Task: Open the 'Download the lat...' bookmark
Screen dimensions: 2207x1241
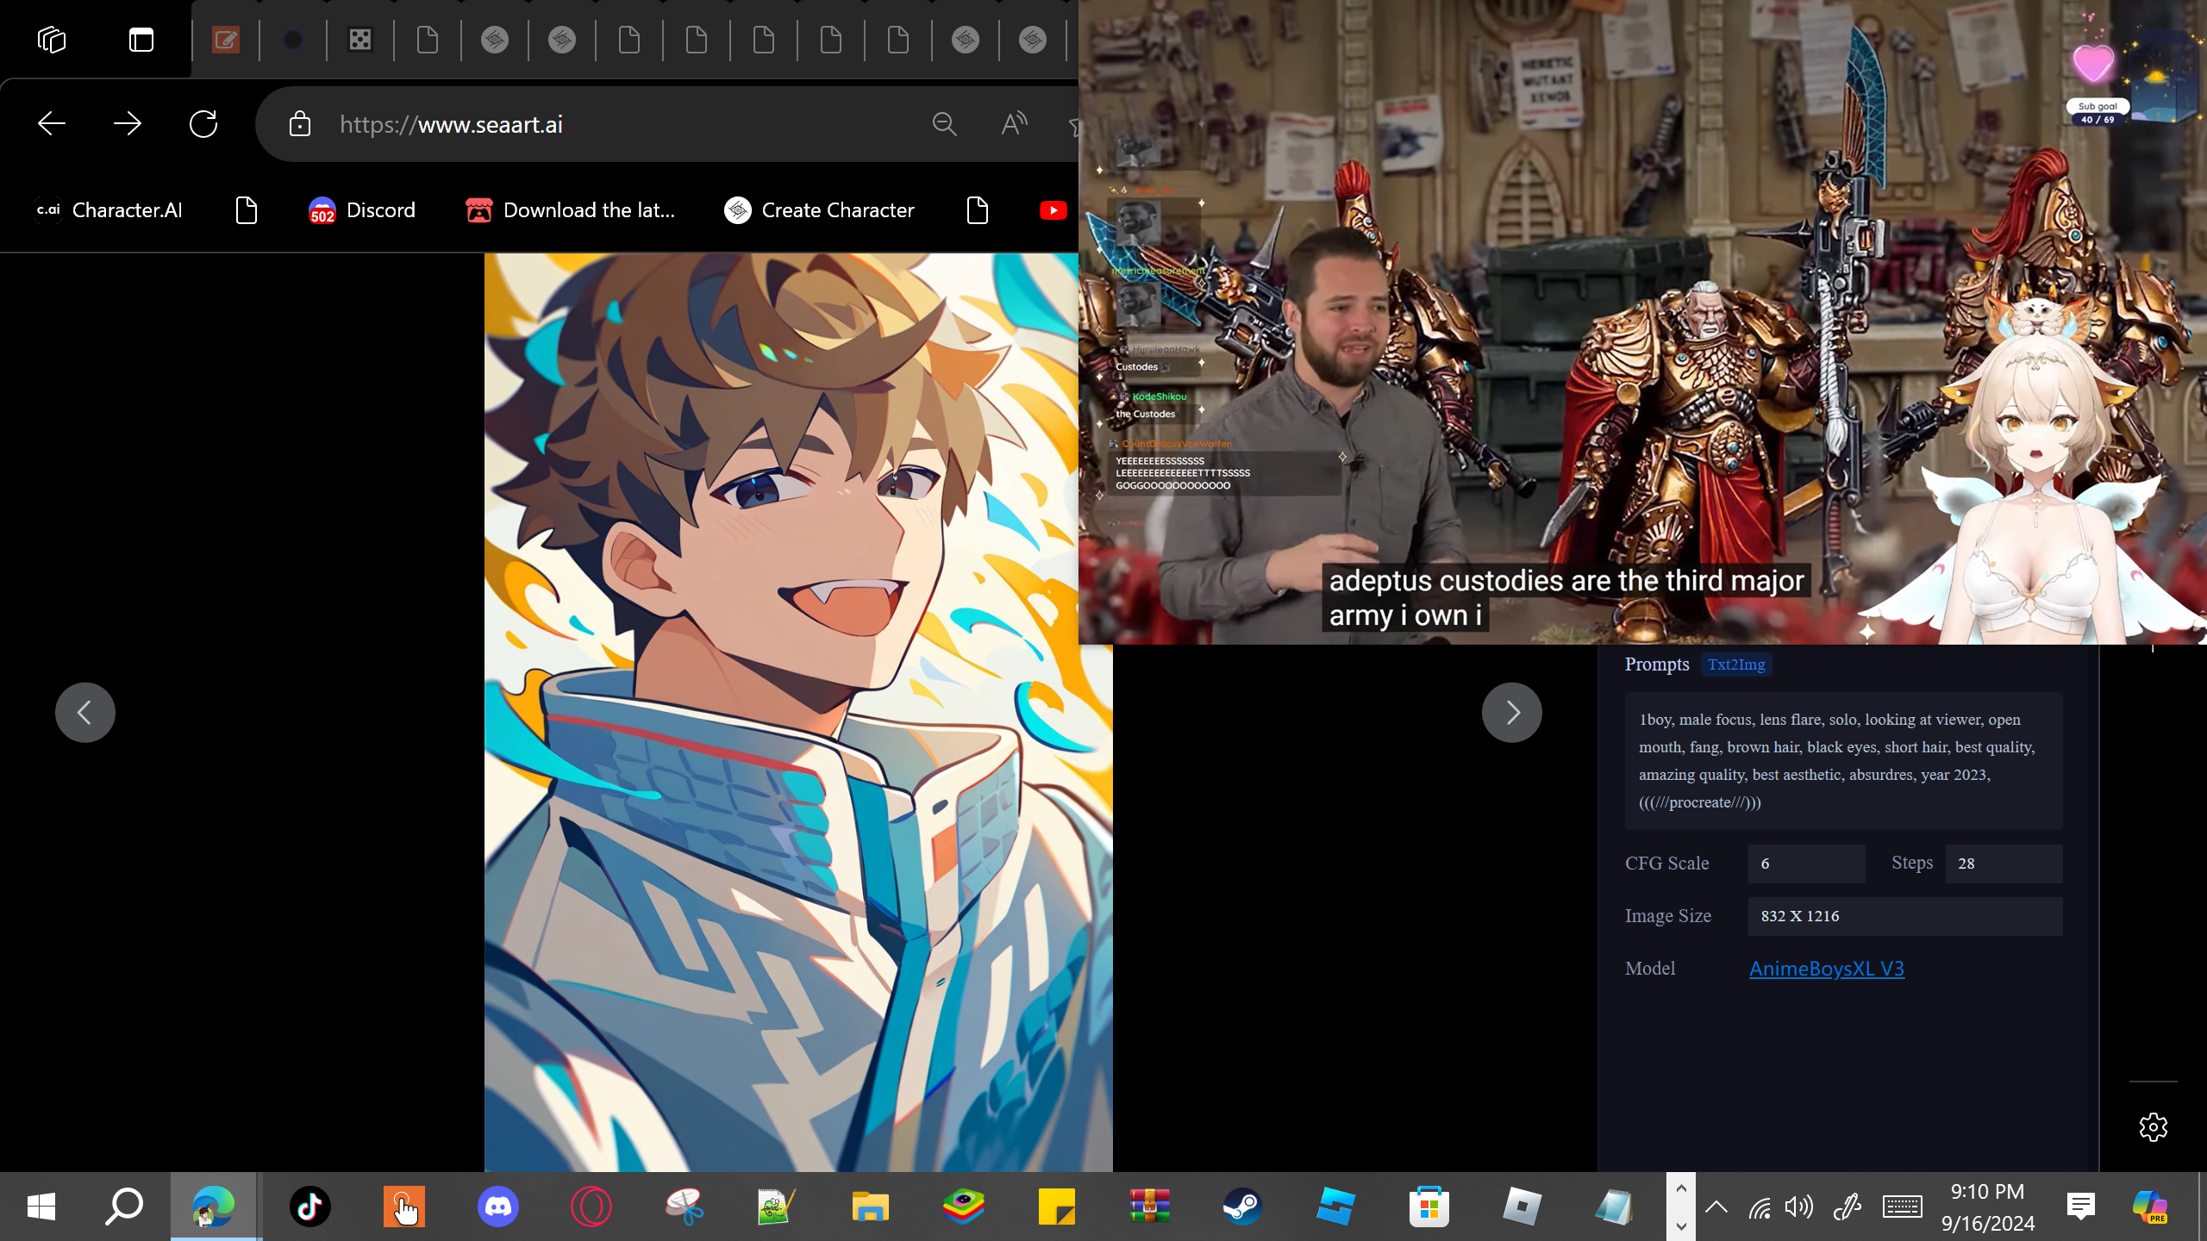Action: [x=570, y=210]
